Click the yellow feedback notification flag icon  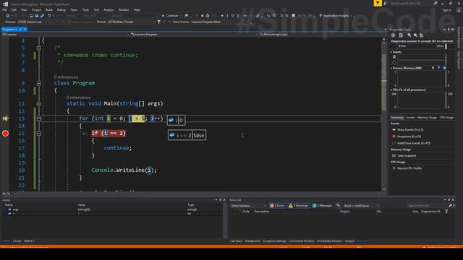pyautogui.click(x=378, y=3)
